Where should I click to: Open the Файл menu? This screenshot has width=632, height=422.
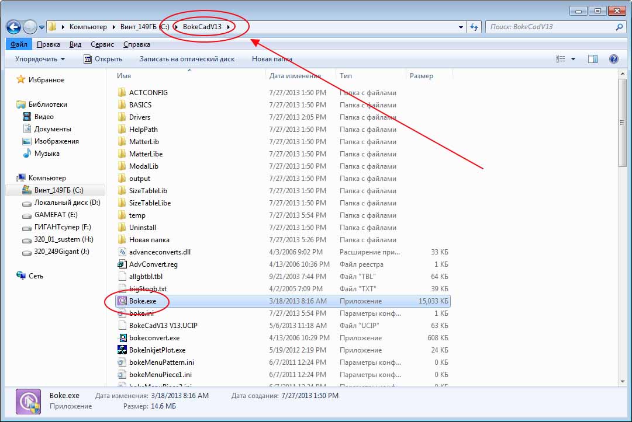click(19, 44)
